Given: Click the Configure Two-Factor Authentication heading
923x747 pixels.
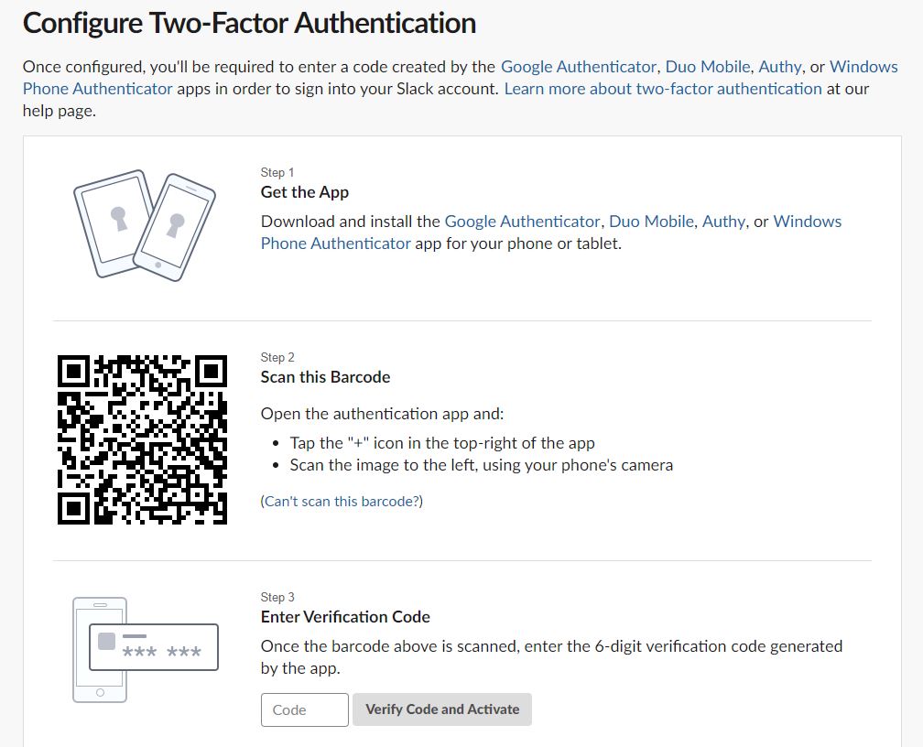Looking at the screenshot, I should (x=249, y=24).
